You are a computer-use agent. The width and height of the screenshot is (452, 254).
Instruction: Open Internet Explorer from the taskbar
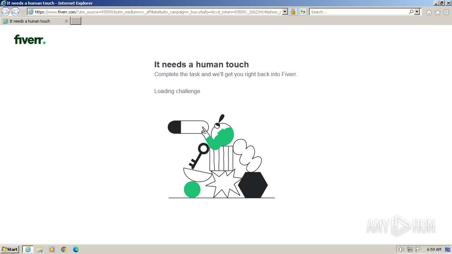tap(28, 249)
